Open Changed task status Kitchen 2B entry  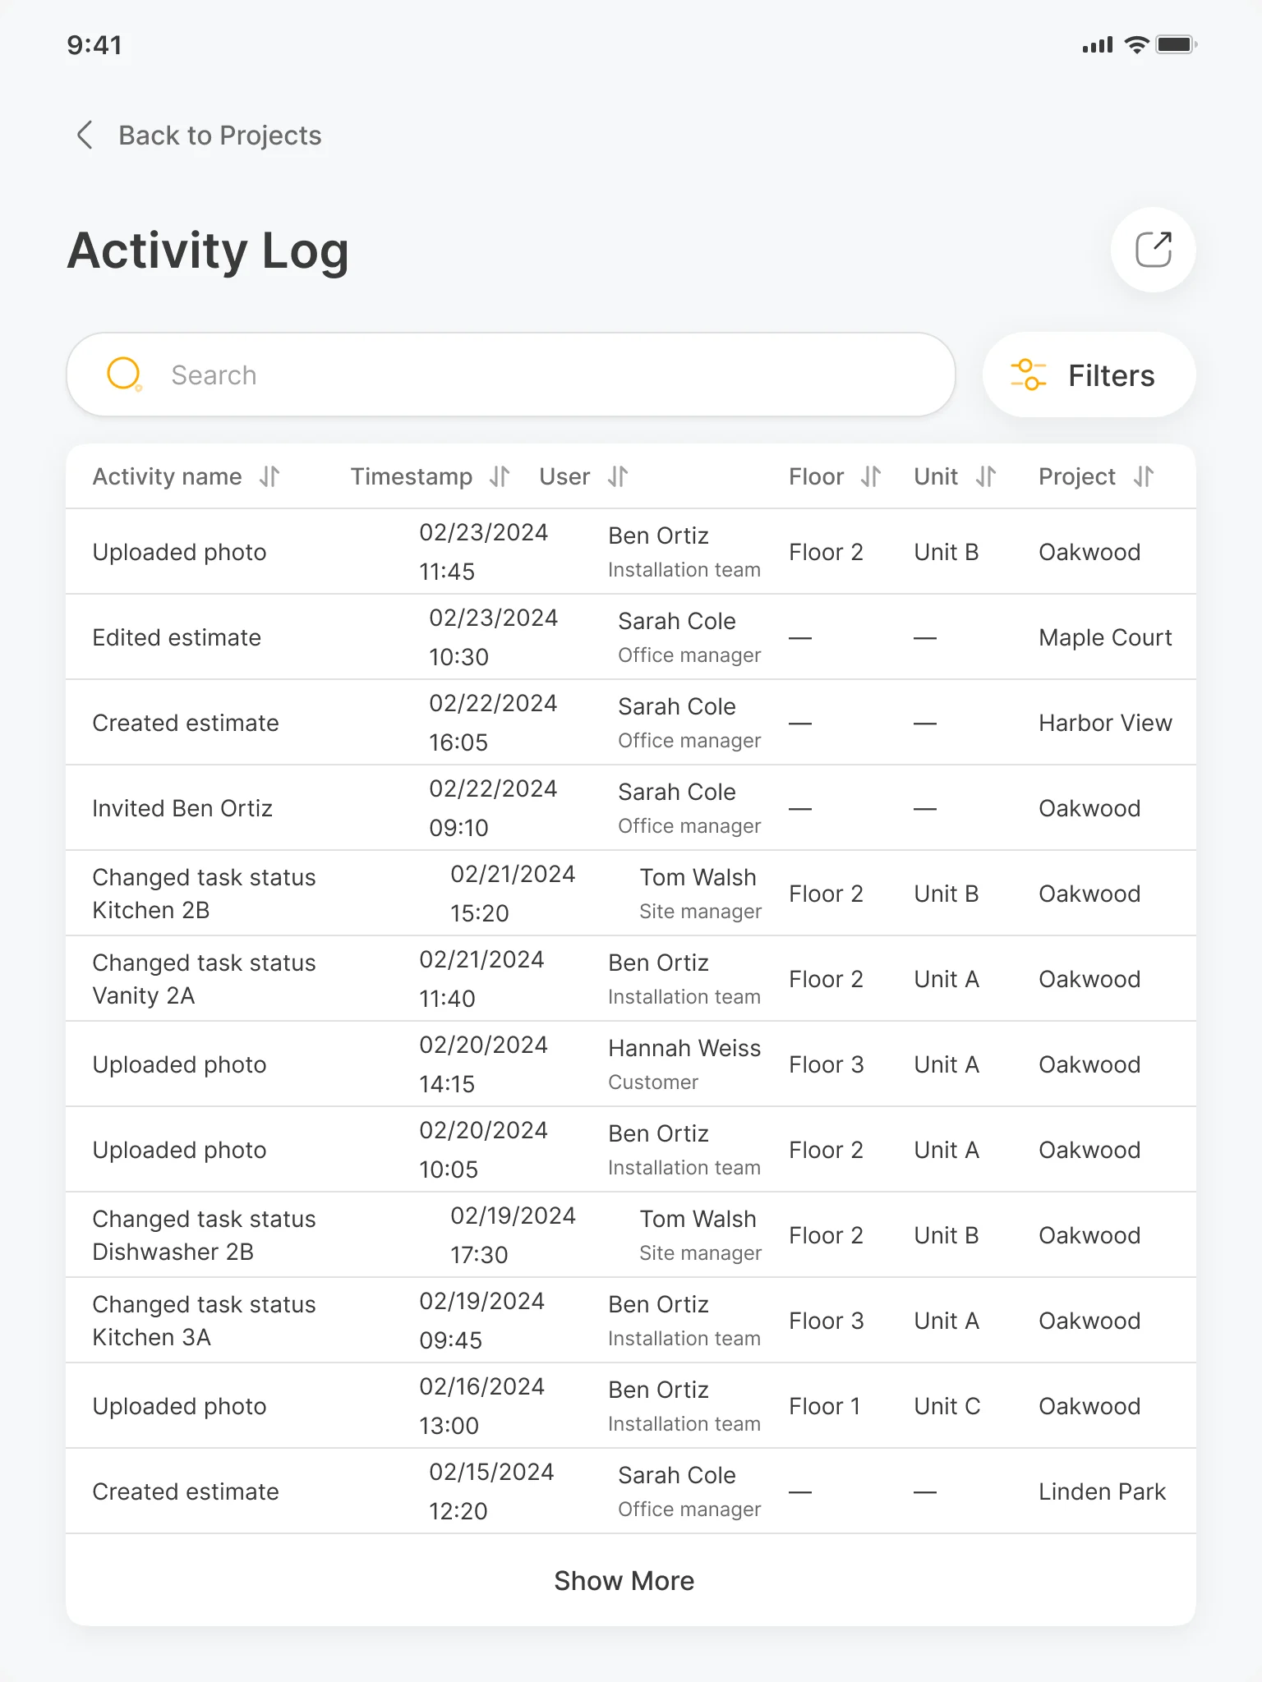tap(204, 894)
